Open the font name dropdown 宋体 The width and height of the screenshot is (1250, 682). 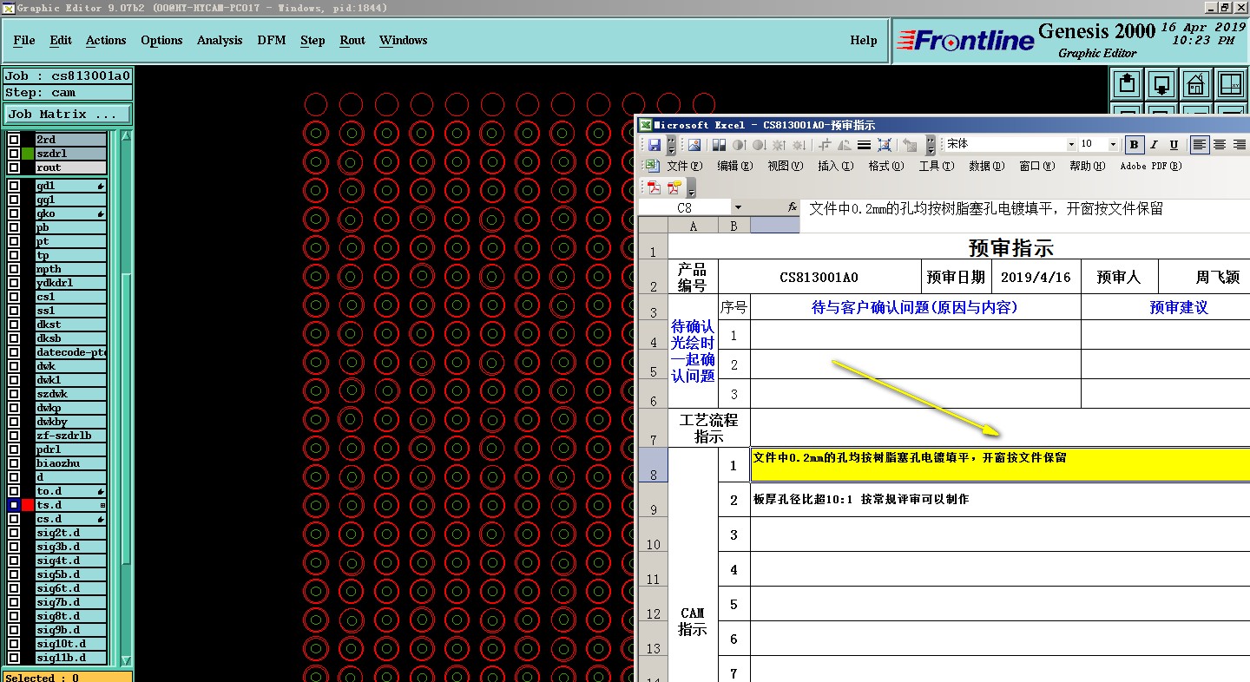(1071, 144)
